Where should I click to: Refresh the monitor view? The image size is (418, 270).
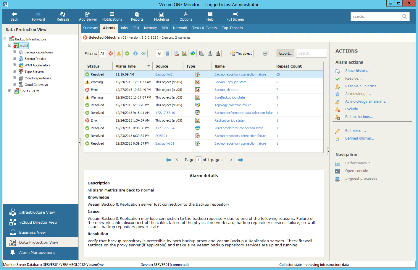tap(63, 17)
